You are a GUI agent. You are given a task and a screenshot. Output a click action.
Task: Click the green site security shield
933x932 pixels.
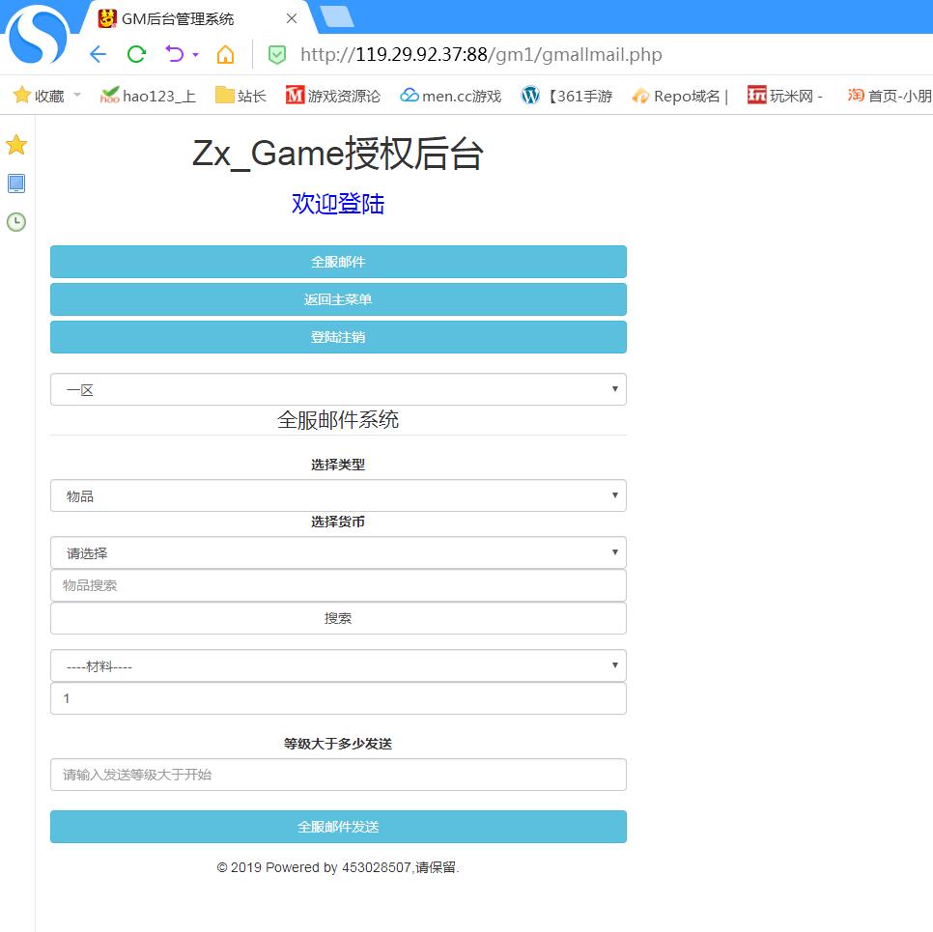[277, 55]
